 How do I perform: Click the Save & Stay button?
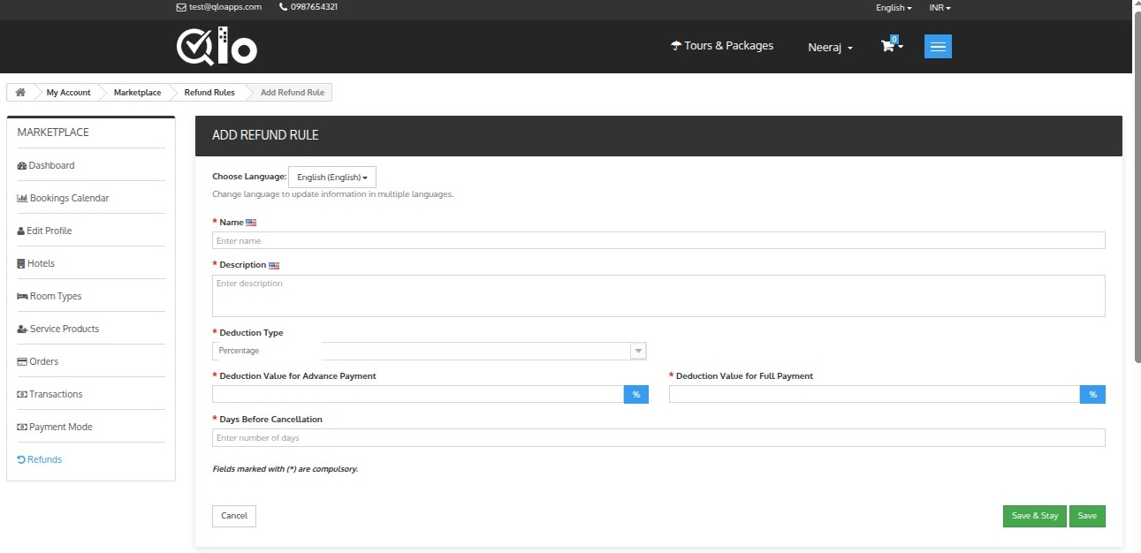(1035, 516)
